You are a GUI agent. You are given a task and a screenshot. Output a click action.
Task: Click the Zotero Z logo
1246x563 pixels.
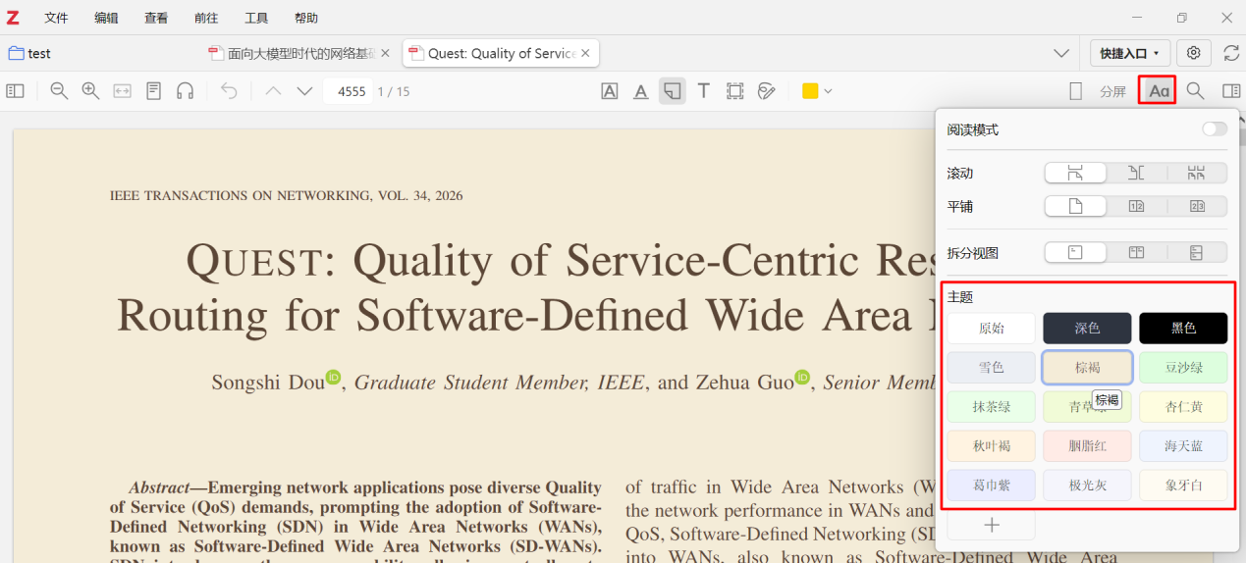point(14,18)
